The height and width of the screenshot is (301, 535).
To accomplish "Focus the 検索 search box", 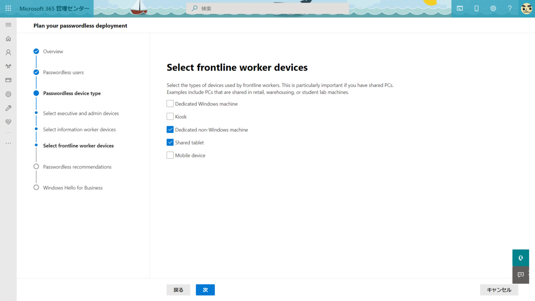I will (x=267, y=8).
